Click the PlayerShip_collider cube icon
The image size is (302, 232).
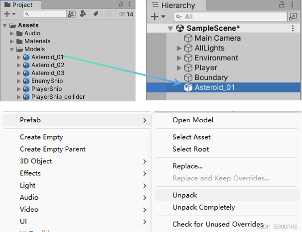click(x=26, y=97)
